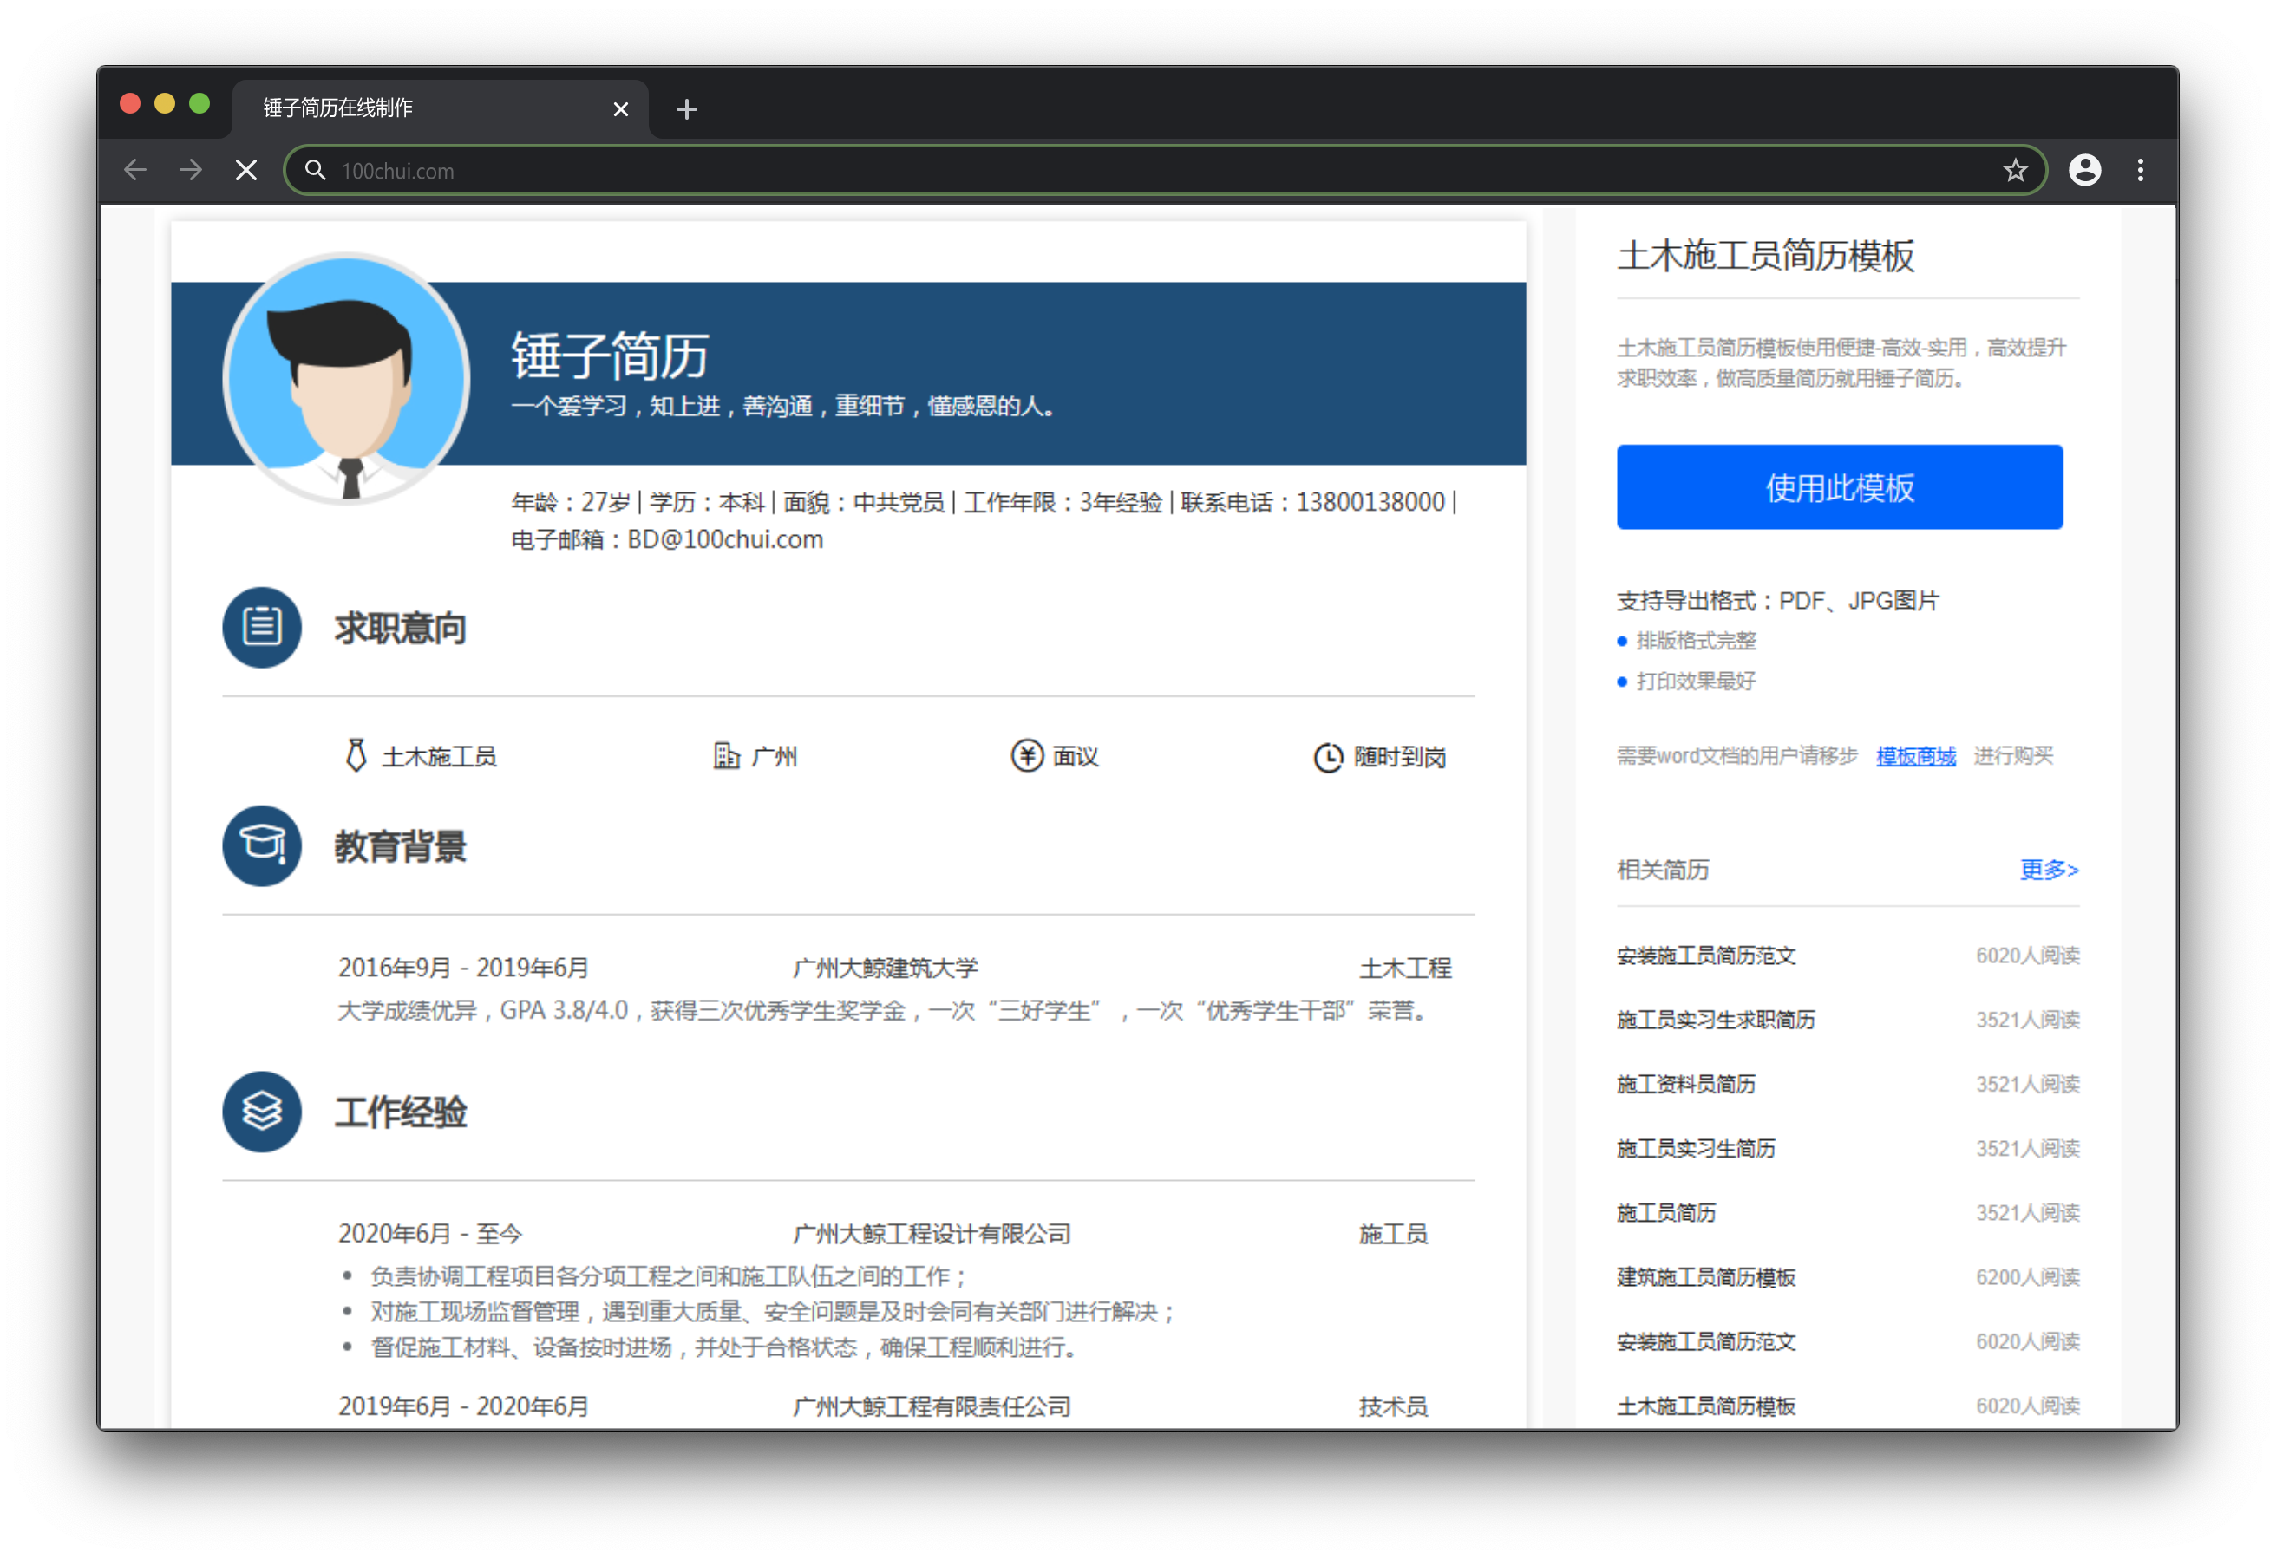
Task: Click the 求职意向 clipboard icon
Action: (261, 627)
